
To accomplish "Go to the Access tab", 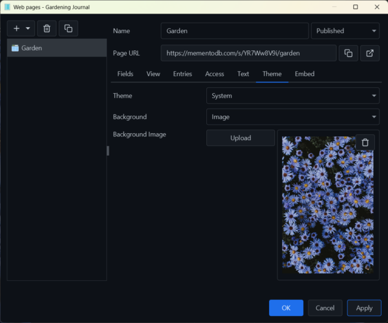I will pos(215,74).
